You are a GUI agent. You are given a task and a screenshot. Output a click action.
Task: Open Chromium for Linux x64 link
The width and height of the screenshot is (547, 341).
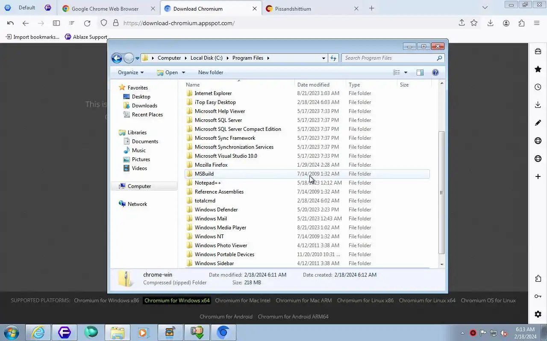(427, 301)
